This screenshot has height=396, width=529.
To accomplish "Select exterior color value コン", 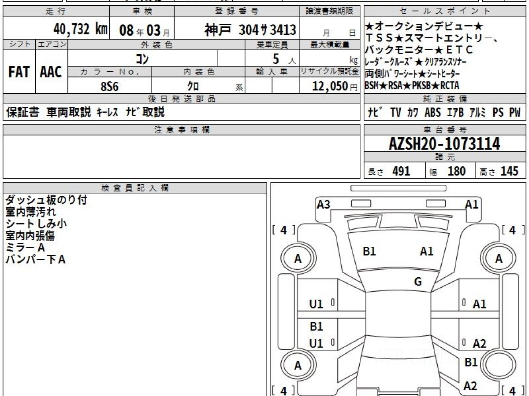I will (143, 58).
